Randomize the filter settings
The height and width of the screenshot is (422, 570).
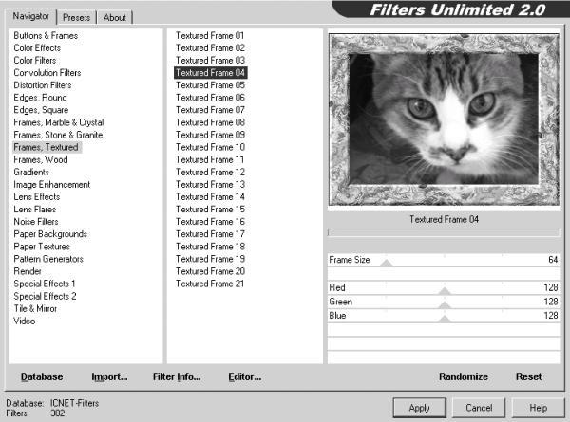464,376
